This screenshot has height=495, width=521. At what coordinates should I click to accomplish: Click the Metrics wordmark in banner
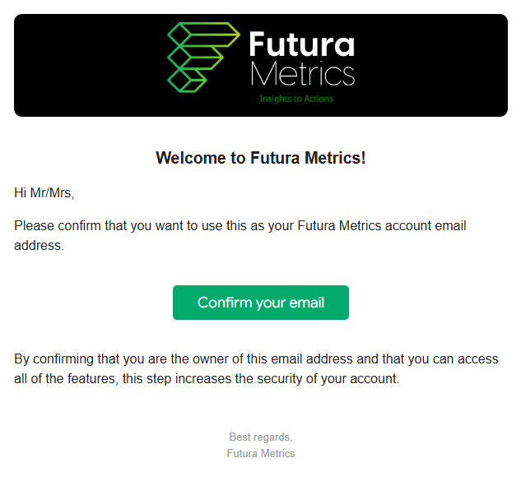tap(302, 74)
